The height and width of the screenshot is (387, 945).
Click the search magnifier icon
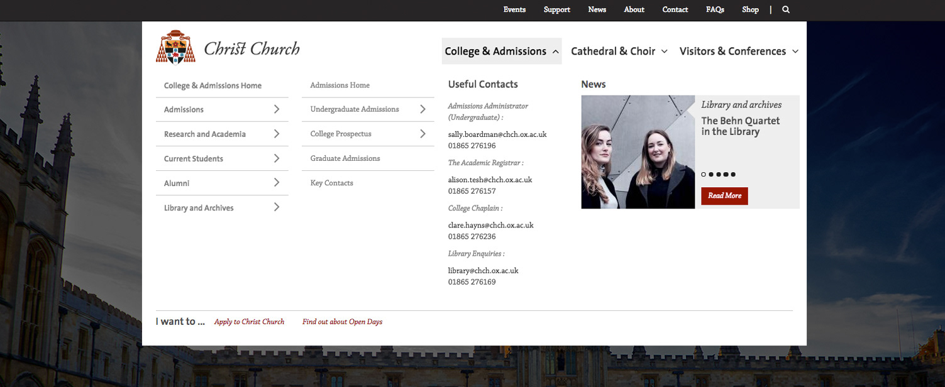coord(785,9)
